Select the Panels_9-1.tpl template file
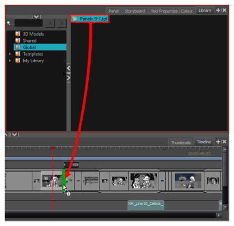 tap(90, 19)
